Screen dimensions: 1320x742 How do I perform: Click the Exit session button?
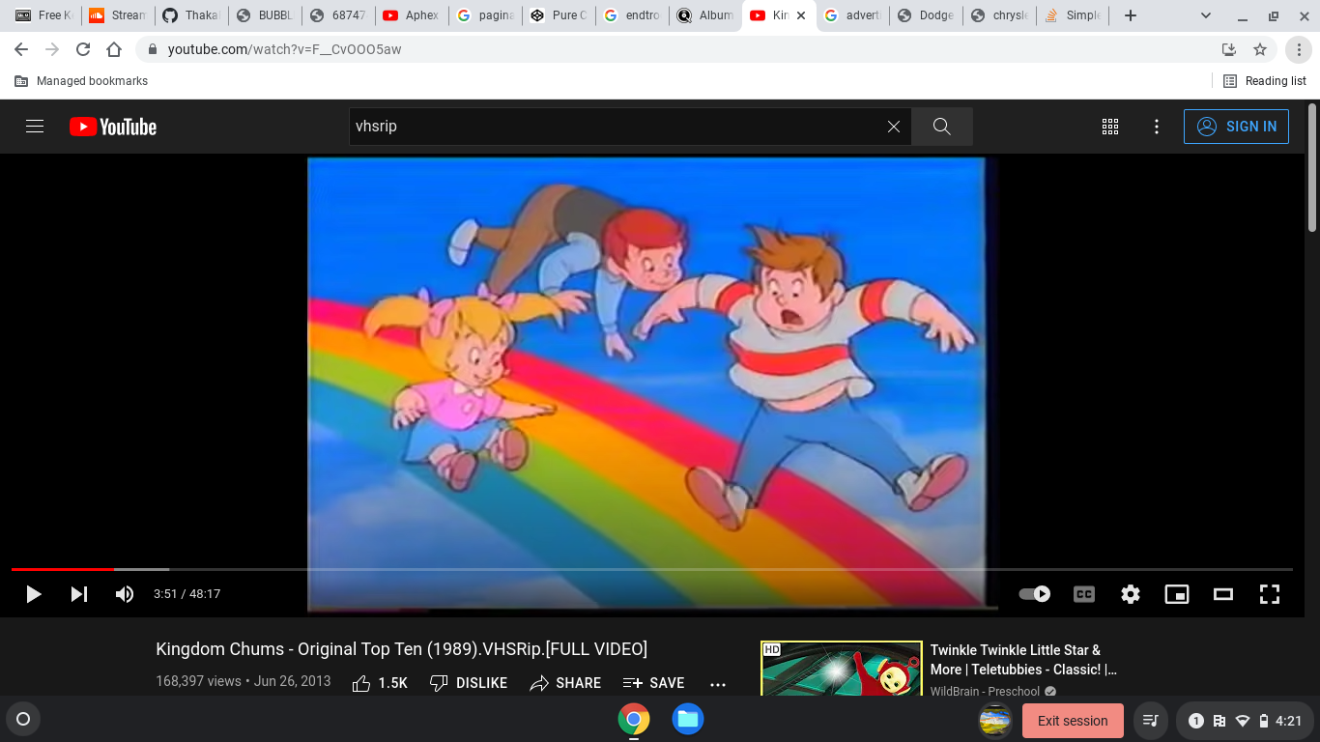(1073, 721)
